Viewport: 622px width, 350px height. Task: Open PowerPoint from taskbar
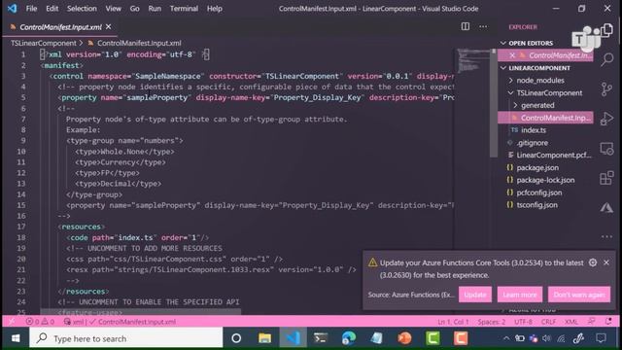click(404, 338)
